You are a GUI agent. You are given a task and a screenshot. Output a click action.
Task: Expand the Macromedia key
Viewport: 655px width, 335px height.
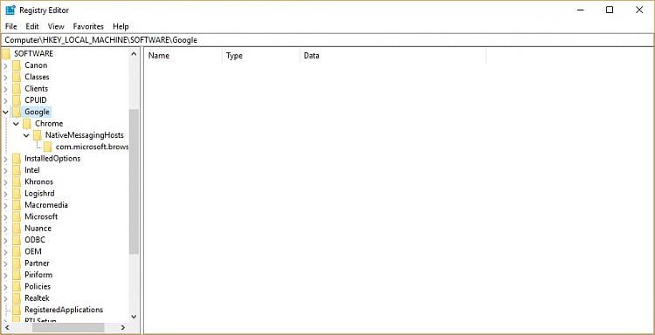[x=5, y=205]
